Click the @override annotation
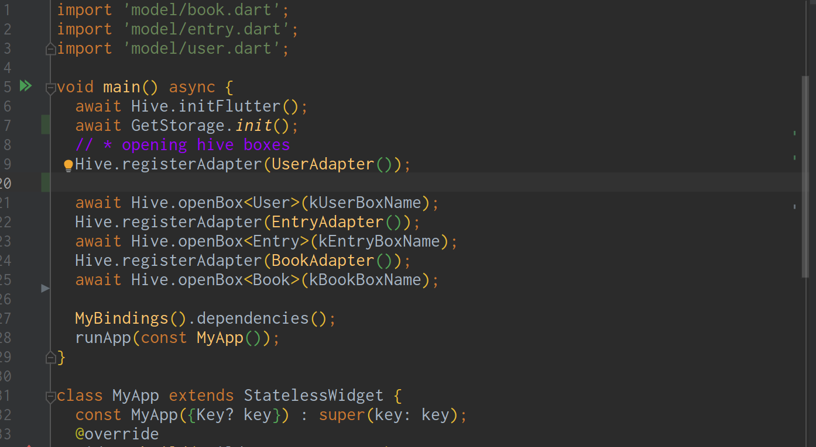The height and width of the screenshot is (447, 816). coord(116,434)
